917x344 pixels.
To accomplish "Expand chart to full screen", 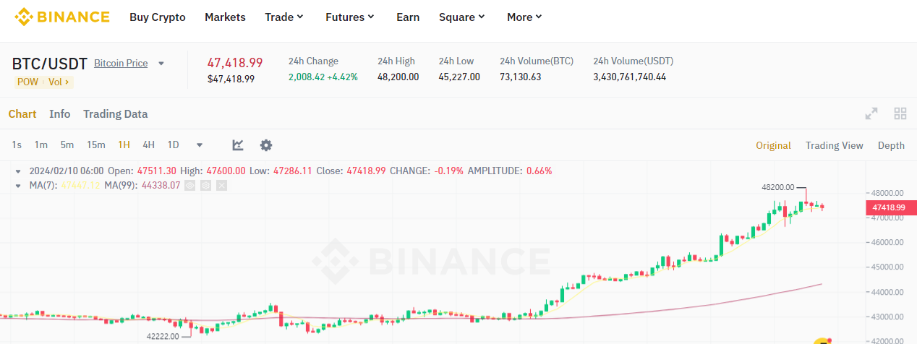I will pos(871,113).
